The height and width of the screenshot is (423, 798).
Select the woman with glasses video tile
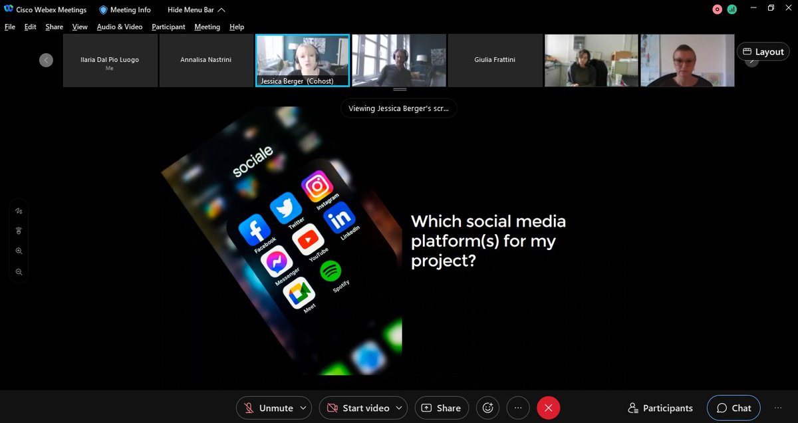click(x=688, y=61)
